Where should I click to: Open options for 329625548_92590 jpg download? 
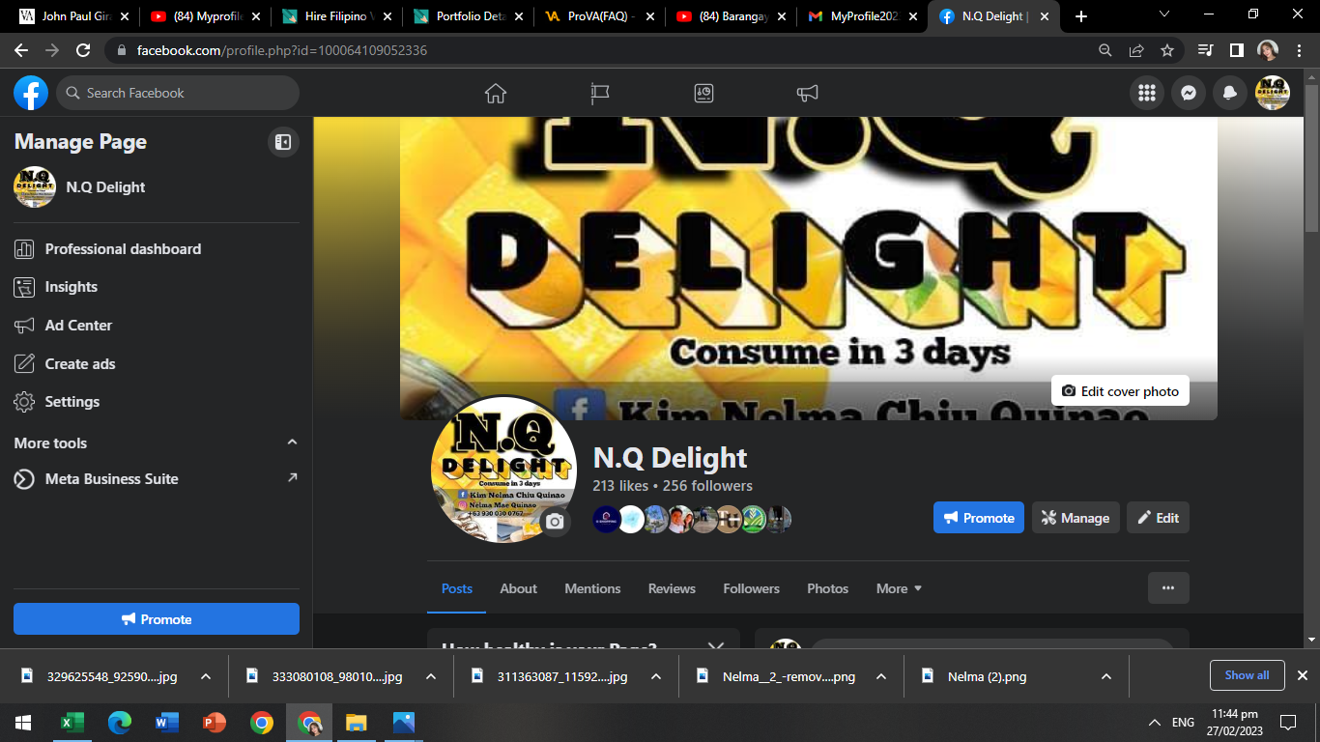pos(206,676)
